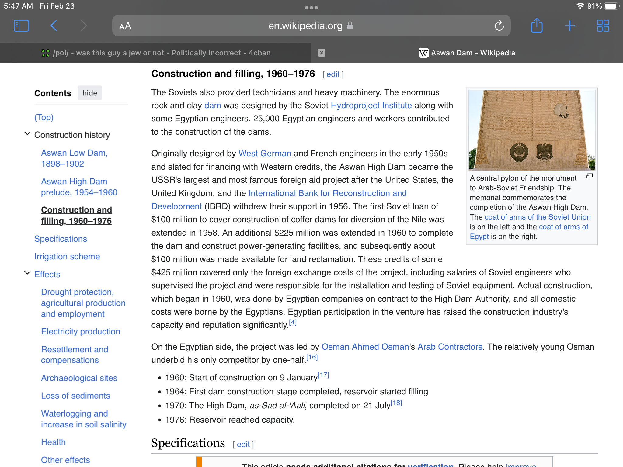Open the Safari sidebar panel icon
Image resolution: width=623 pixels, height=467 pixels.
[x=21, y=26]
